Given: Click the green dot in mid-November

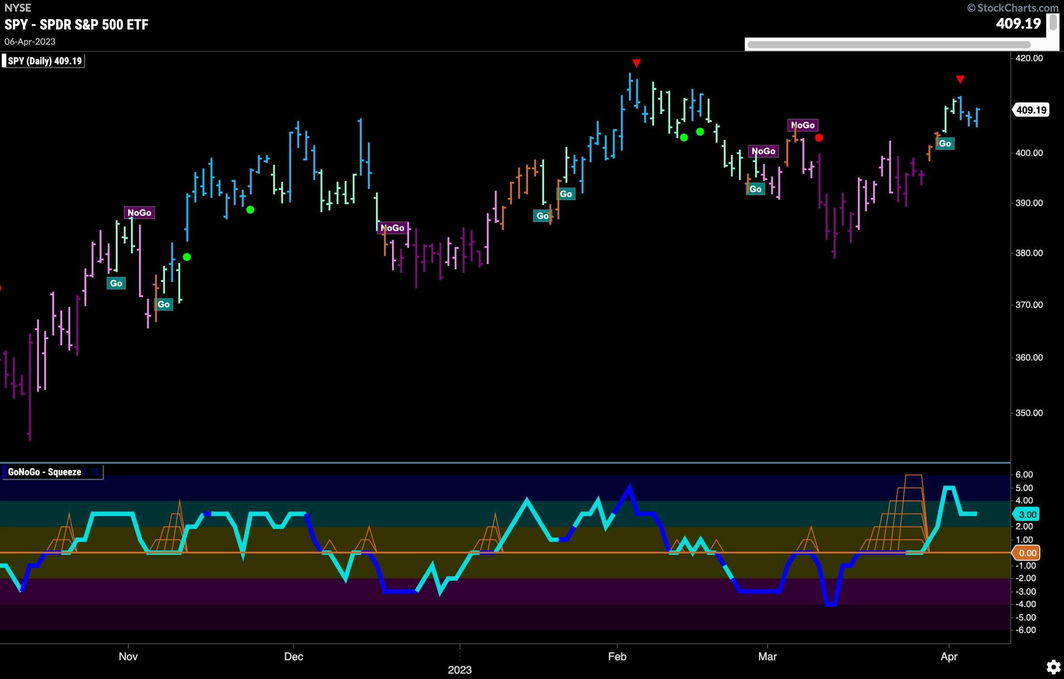Looking at the screenshot, I should pos(187,257).
